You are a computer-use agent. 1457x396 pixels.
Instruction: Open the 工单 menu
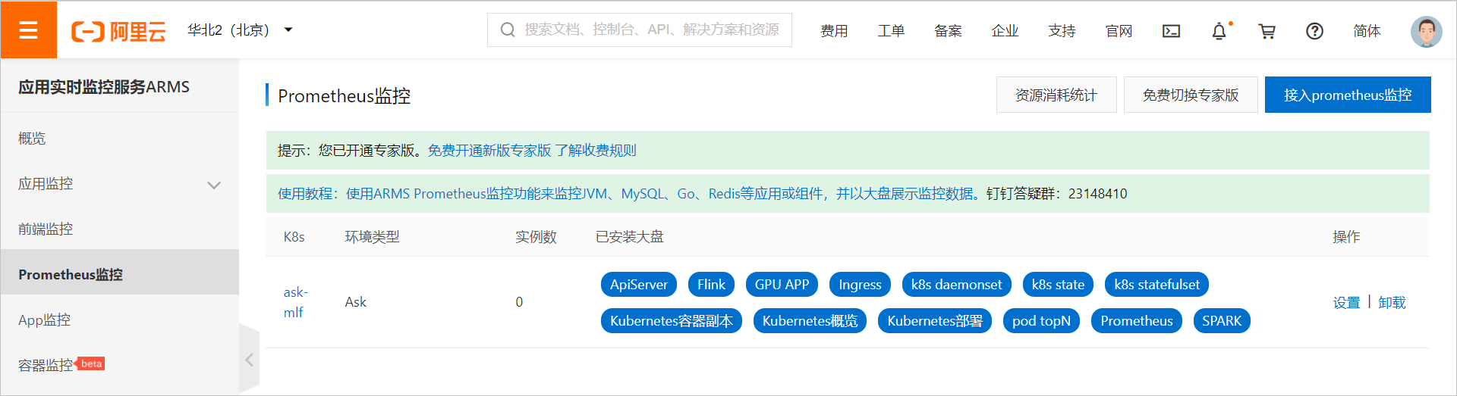coord(891,31)
